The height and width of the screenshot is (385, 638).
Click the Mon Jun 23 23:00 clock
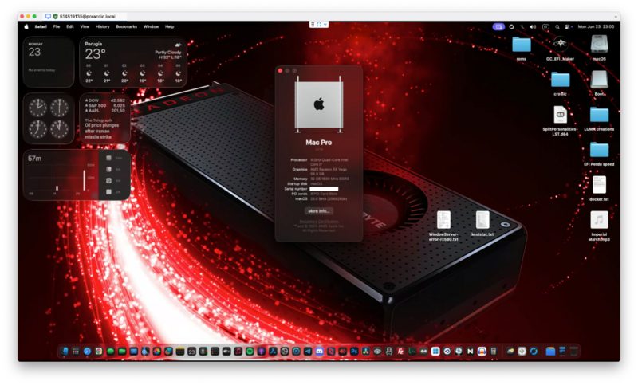point(596,27)
